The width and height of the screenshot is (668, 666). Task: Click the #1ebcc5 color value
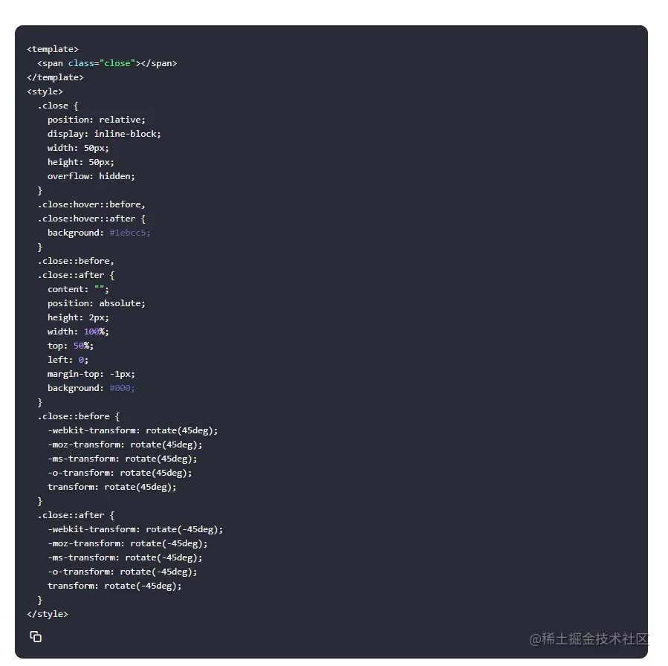coord(130,233)
